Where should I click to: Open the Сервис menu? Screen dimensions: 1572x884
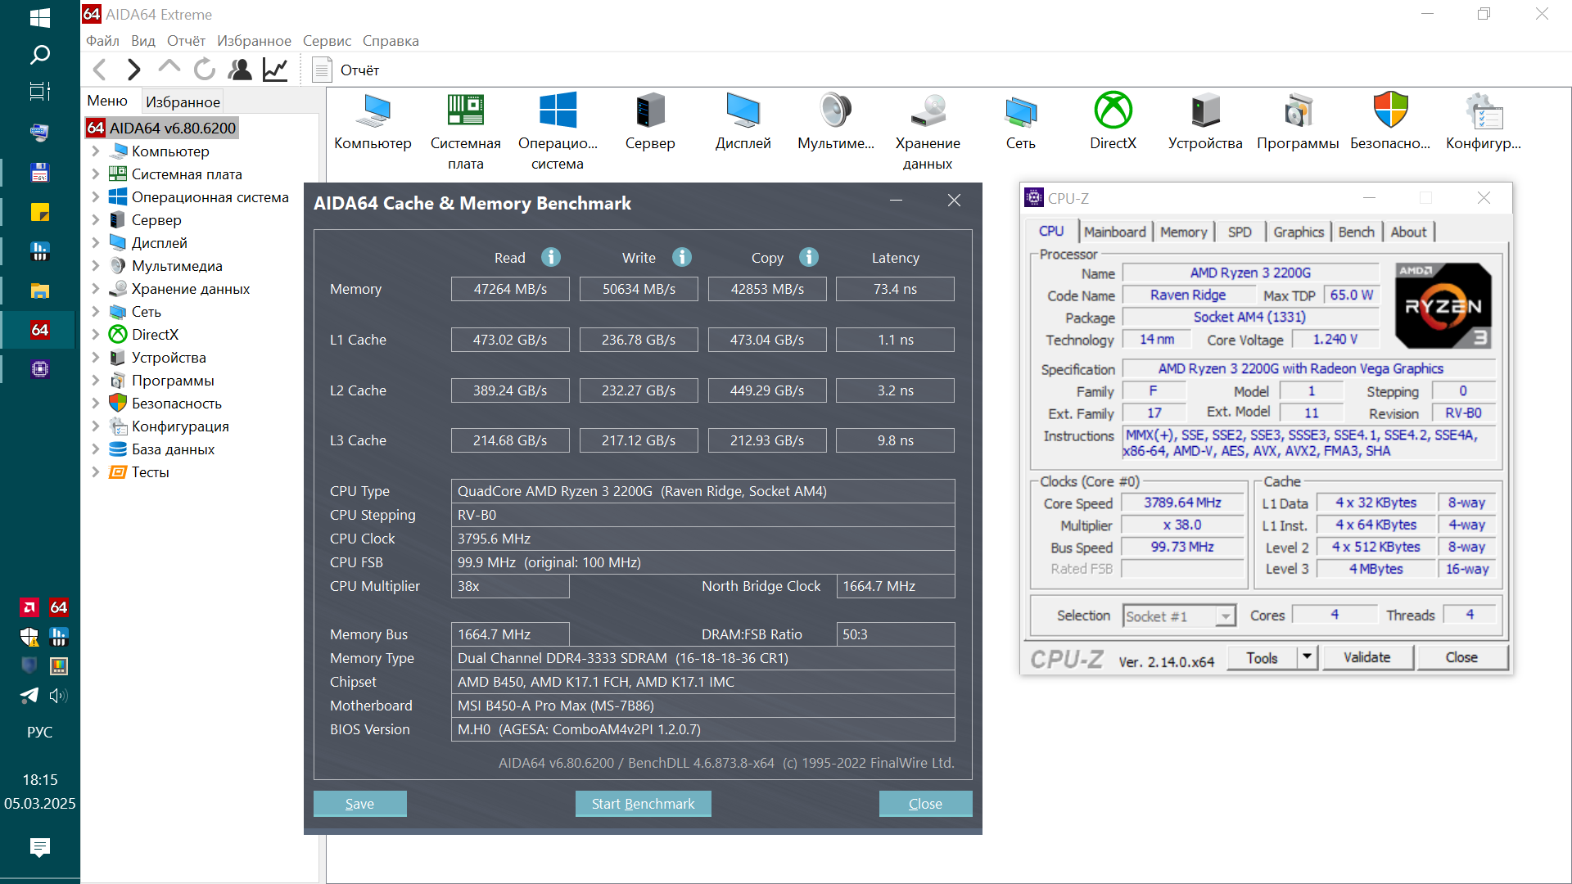pos(327,41)
